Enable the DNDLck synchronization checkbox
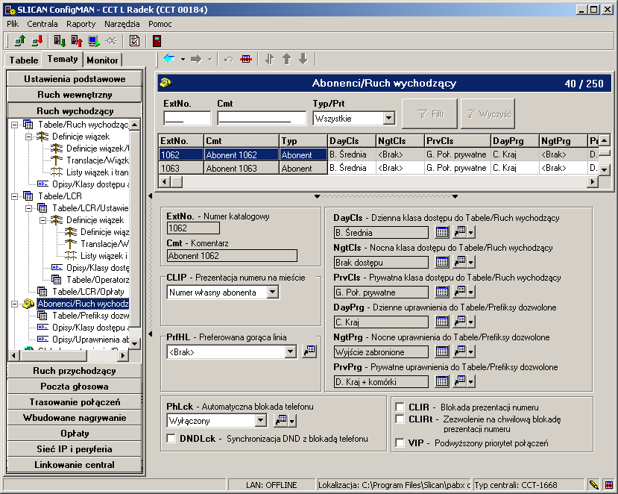The height and width of the screenshot is (494, 618). 171,438
